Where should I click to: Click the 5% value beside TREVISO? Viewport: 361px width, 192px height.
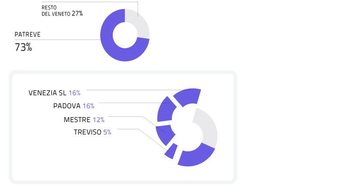pos(107,132)
